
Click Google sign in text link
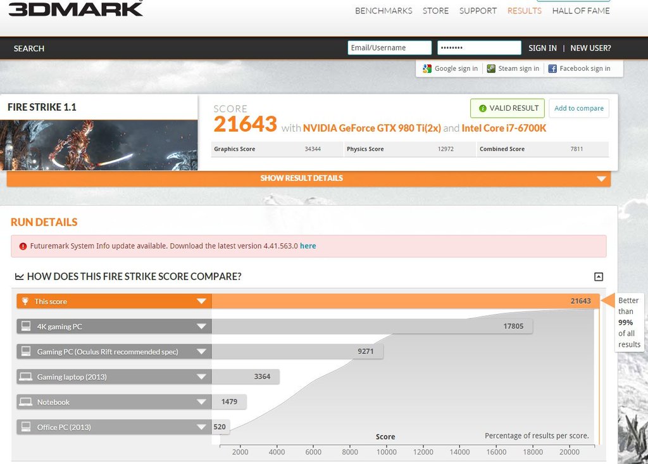(x=456, y=68)
